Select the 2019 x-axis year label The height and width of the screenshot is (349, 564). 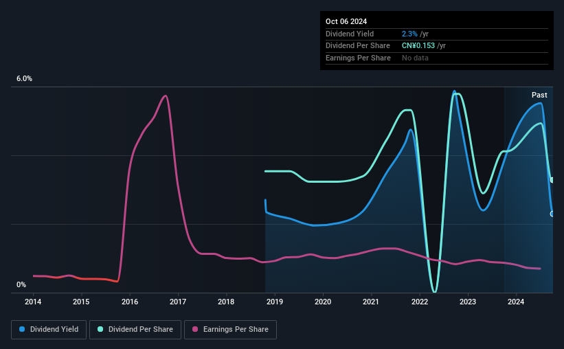tap(275, 302)
